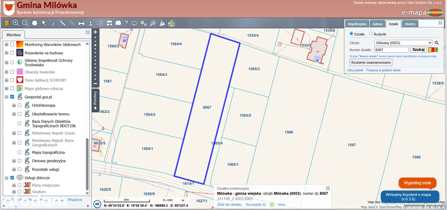Collapse the Usługi zbiorcze layer group

[6, 178]
